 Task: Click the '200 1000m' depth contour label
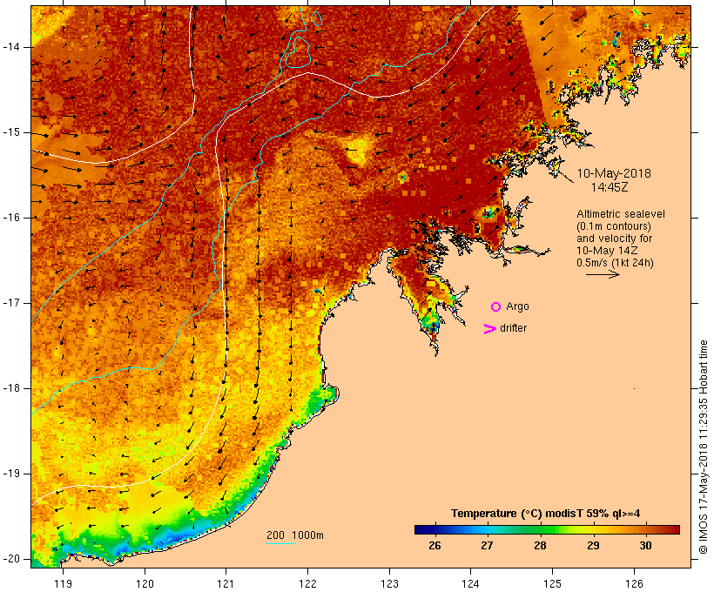click(x=295, y=535)
